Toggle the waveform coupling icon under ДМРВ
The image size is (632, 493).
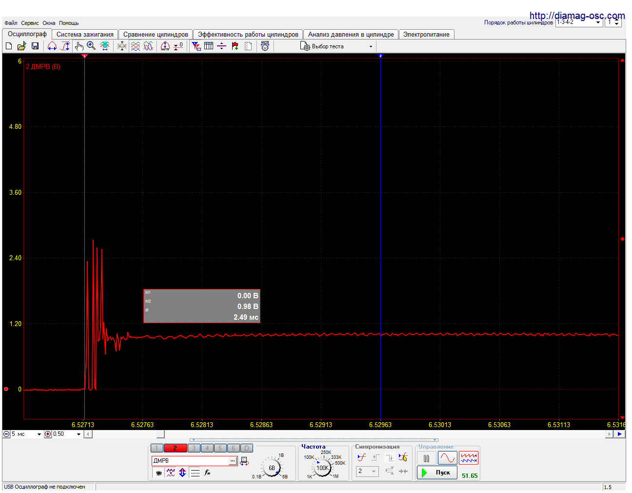171,472
